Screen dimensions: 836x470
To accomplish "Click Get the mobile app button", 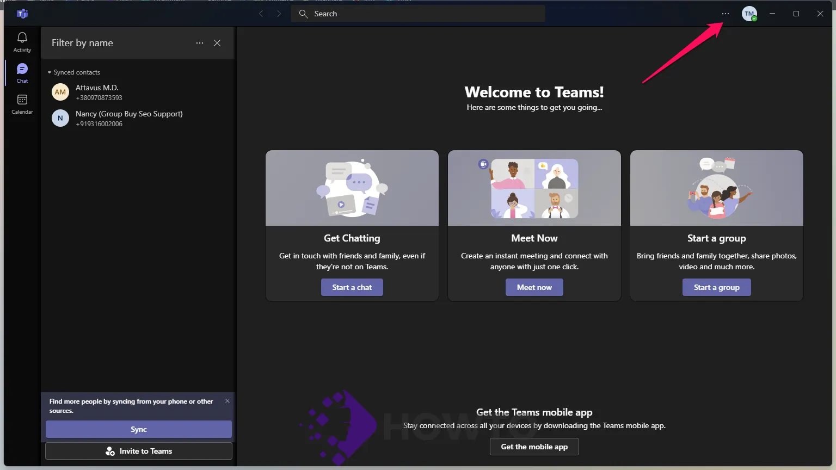I will click(x=534, y=447).
